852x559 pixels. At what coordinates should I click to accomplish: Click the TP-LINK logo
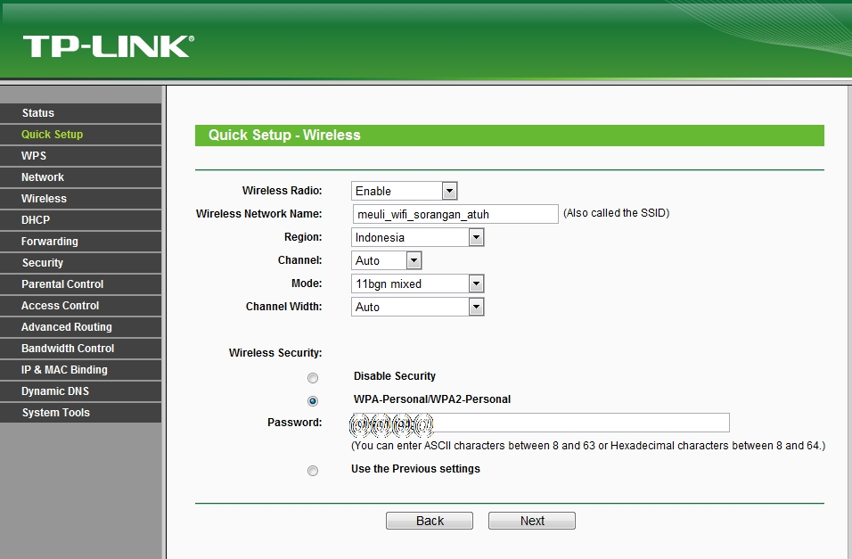click(108, 46)
